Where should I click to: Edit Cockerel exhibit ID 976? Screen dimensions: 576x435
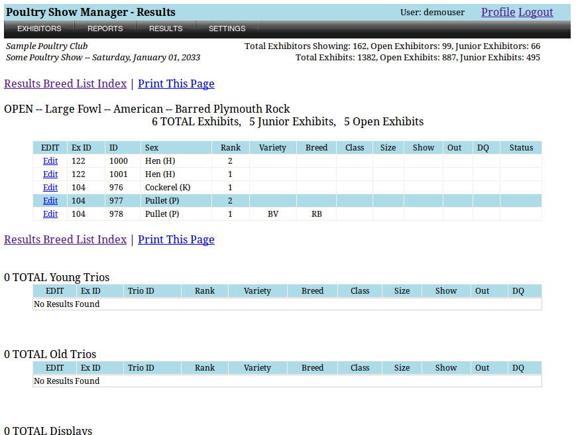pyautogui.click(x=50, y=187)
